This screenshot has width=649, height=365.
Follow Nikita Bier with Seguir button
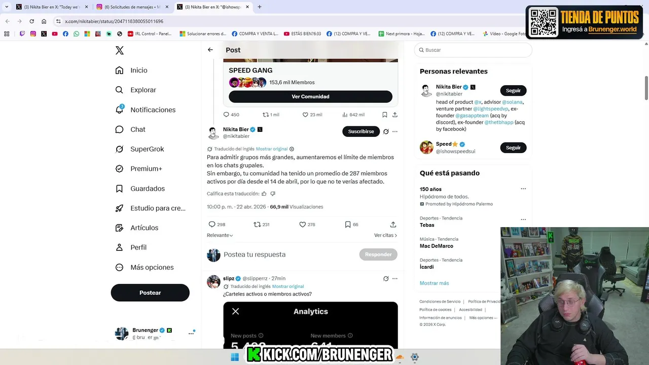pyautogui.click(x=513, y=90)
